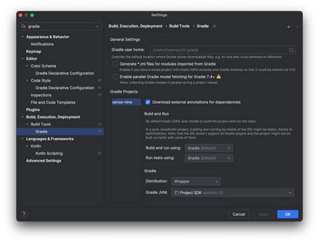Collapse Build, Execution, Deployment tree node
The width and height of the screenshot is (319, 243).
(x=22, y=117)
